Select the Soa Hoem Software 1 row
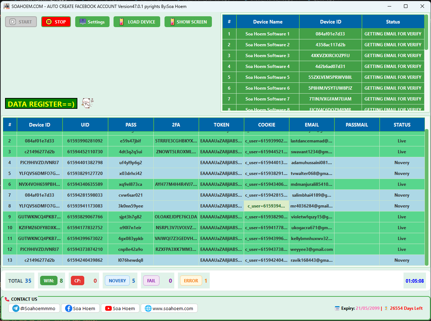Viewport: 431px width, 321px height. pyautogui.click(x=323, y=34)
